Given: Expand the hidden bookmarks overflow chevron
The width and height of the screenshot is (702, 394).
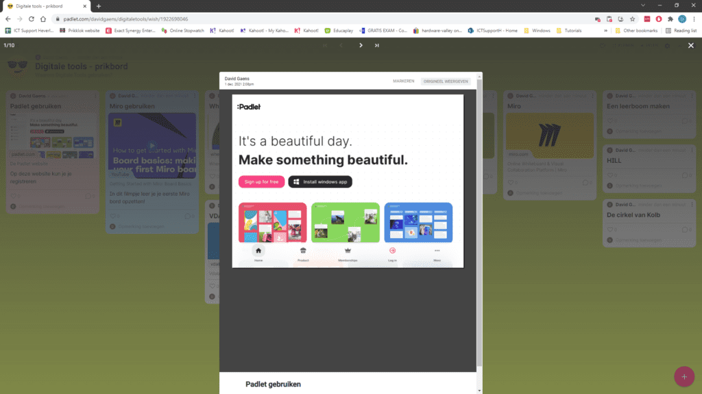Looking at the screenshot, I should tap(605, 31).
